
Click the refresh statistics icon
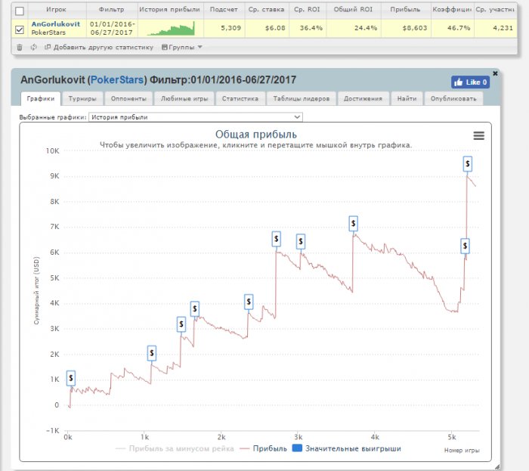(33, 47)
